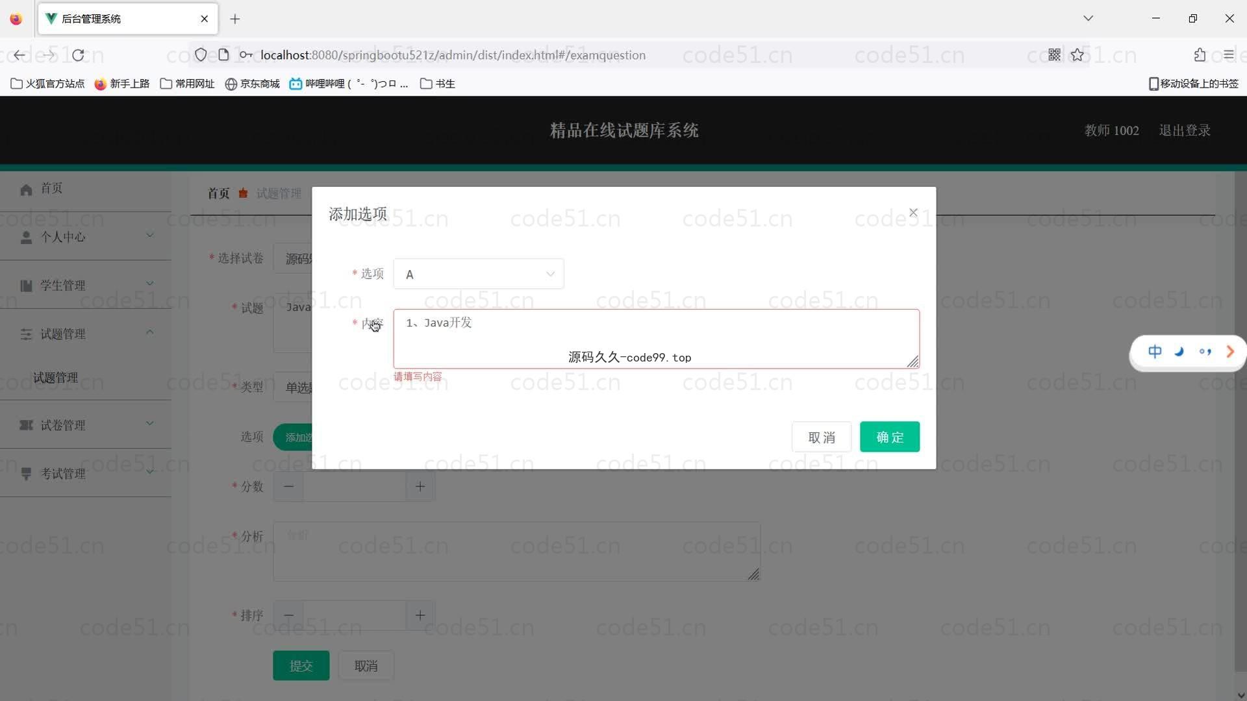This screenshot has height=701, width=1247.
Task: Click the 首页 home icon in sidebar
Action: [26, 190]
